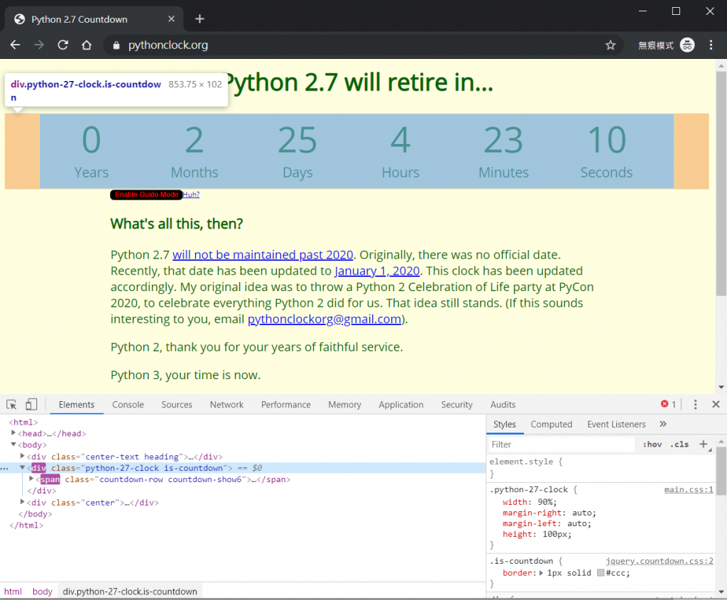View site info via lock icon
727x600 pixels.
click(x=116, y=45)
